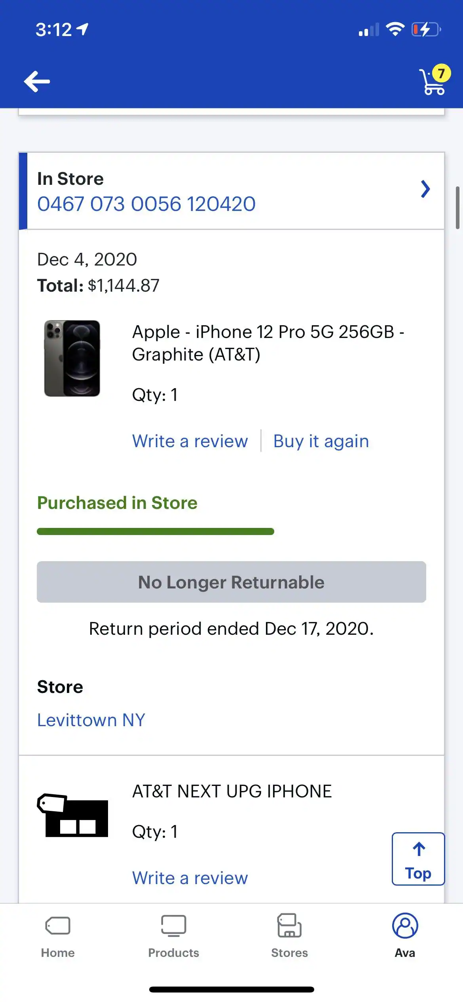
Task: Select Buy it again for the iPhone
Action: click(x=321, y=441)
